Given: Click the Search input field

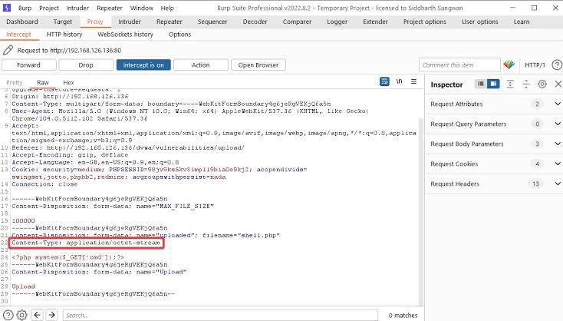Looking at the screenshot, I should (220, 316).
